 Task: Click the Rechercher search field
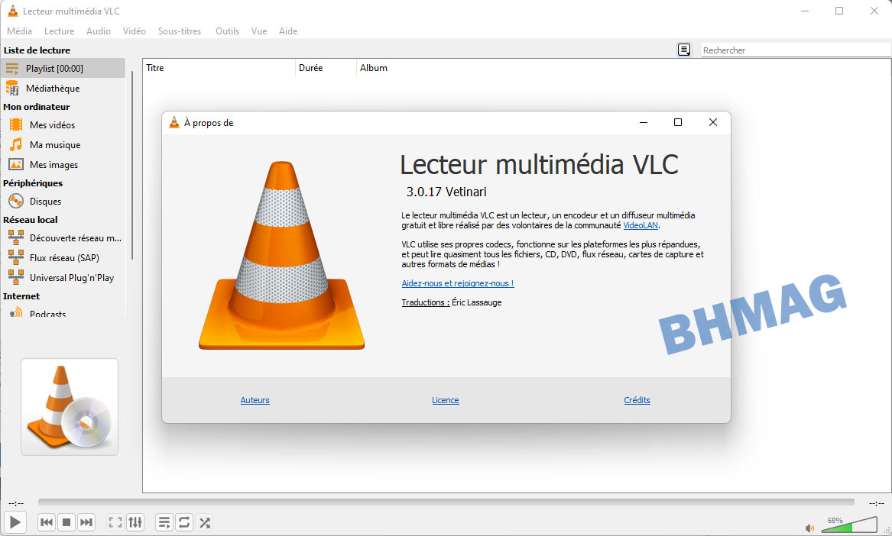(x=796, y=50)
